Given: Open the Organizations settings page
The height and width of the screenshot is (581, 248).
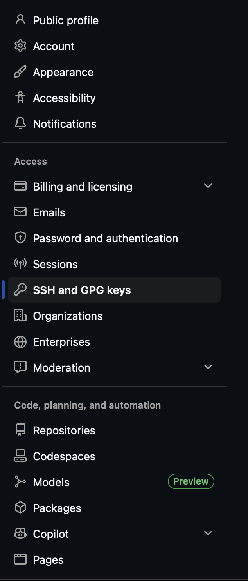Looking at the screenshot, I should [68, 316].
